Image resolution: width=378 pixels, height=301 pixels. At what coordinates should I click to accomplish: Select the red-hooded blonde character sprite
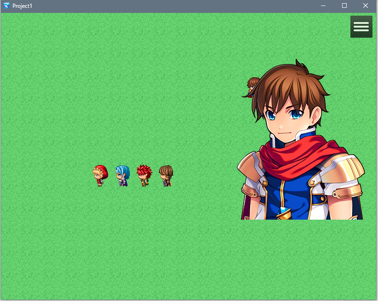tap(100, 176)
